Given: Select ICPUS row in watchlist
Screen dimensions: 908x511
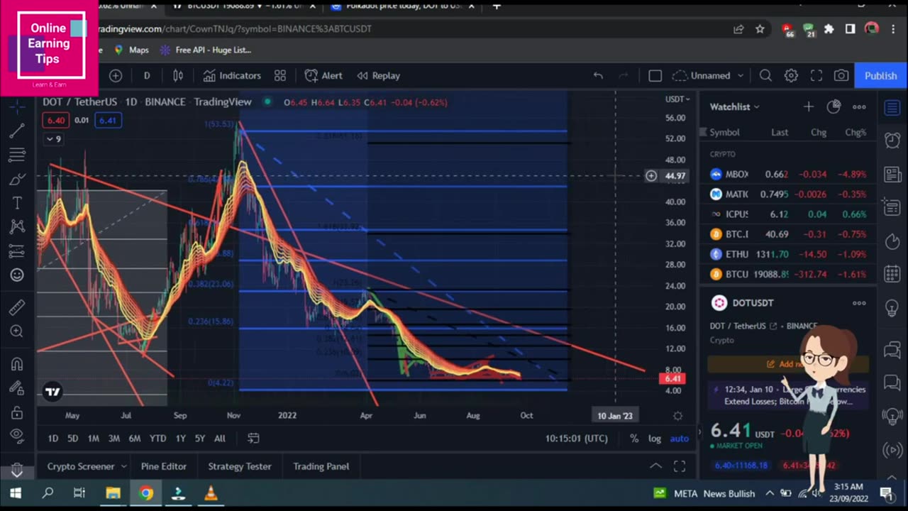Looking at the screenshot, I should (x=789, y=214).
